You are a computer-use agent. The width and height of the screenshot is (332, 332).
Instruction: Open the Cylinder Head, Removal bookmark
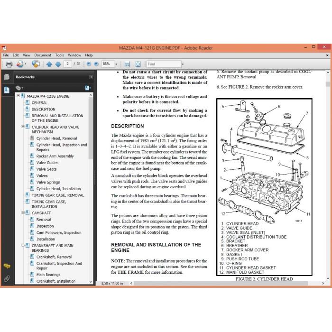(x=56, y=138)
